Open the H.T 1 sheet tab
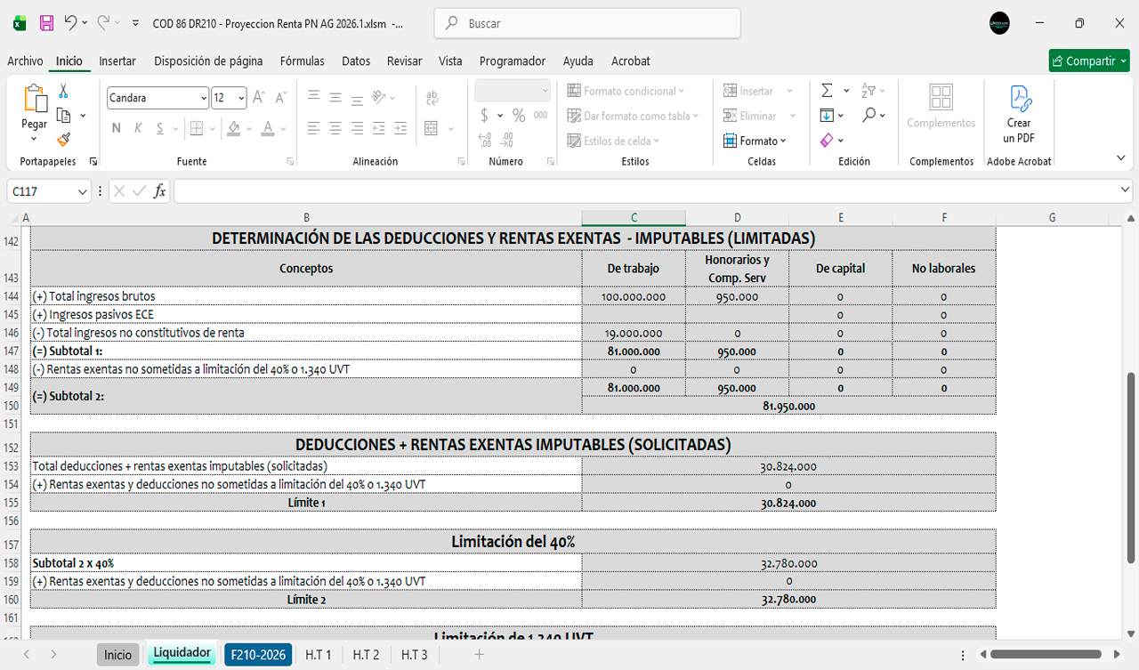 point(318,655)
